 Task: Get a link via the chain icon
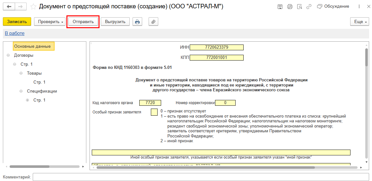309,6
